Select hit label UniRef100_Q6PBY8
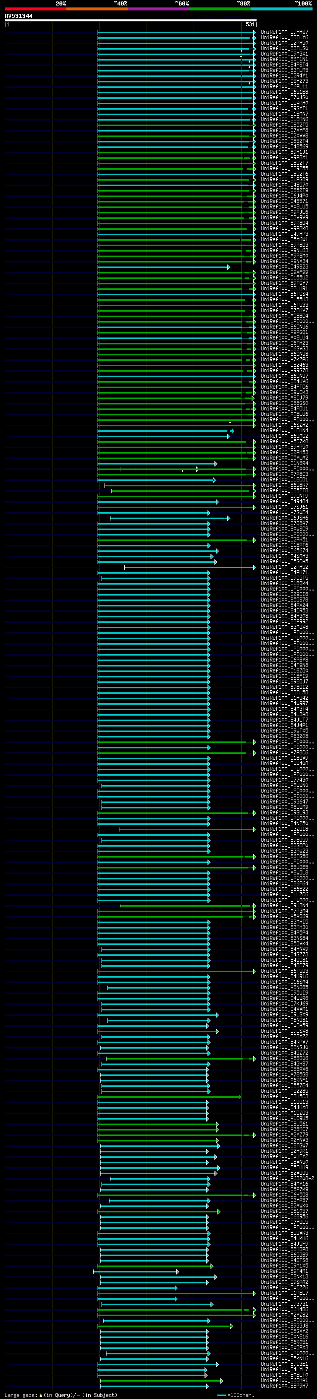 coord(284,660)
